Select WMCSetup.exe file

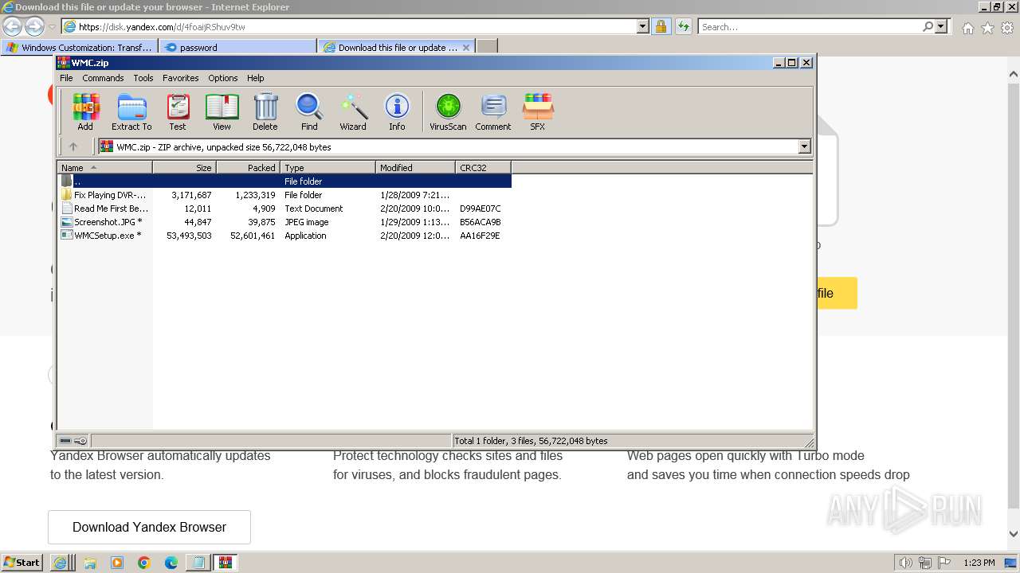284,236
